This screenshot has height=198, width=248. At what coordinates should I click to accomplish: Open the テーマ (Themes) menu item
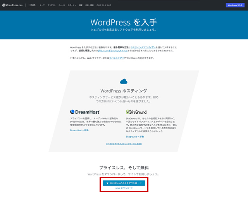pos(42,5)
